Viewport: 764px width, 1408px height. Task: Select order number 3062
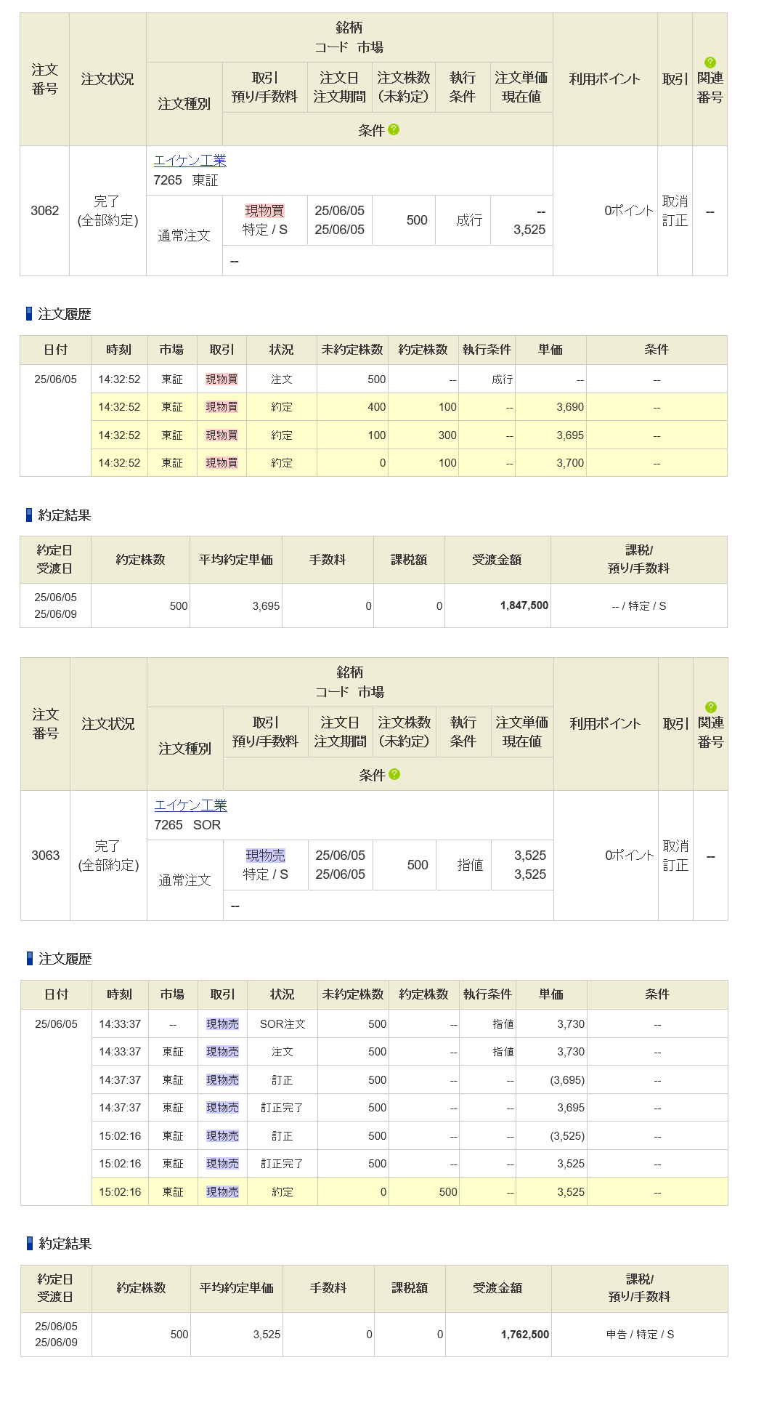[45, 211]
